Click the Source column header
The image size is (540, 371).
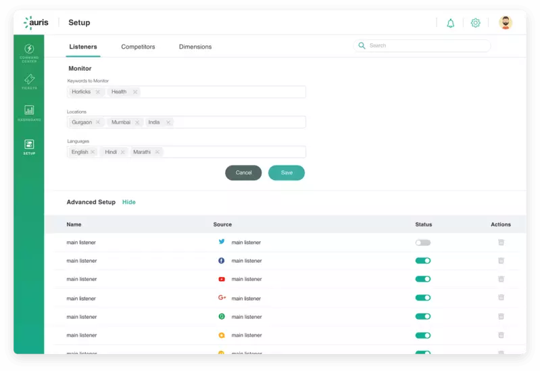pyautogui.click(x=222, y=224)
